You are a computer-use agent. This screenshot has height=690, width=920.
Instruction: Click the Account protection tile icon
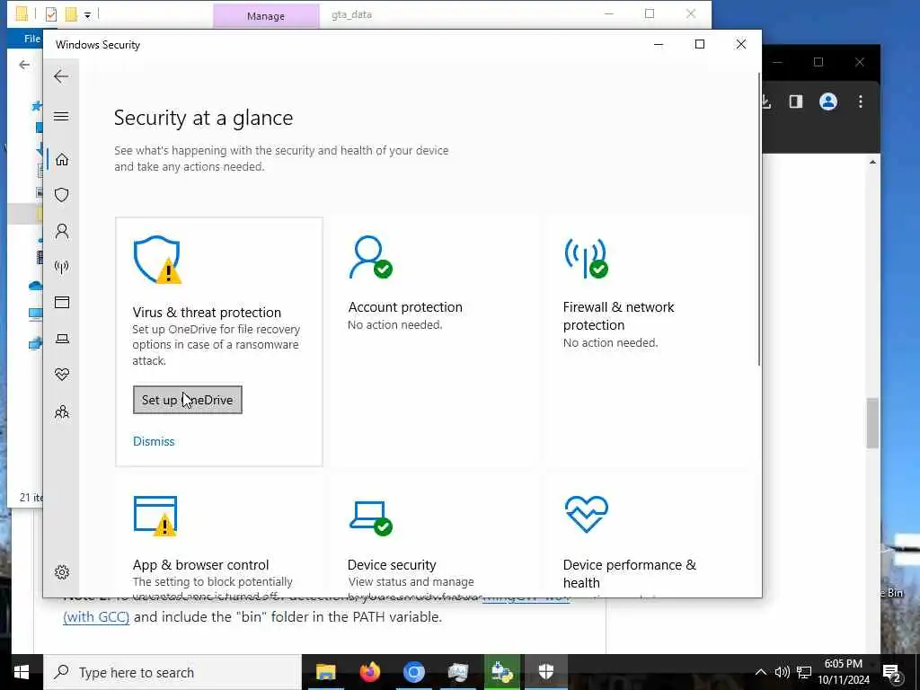[371, 257]
